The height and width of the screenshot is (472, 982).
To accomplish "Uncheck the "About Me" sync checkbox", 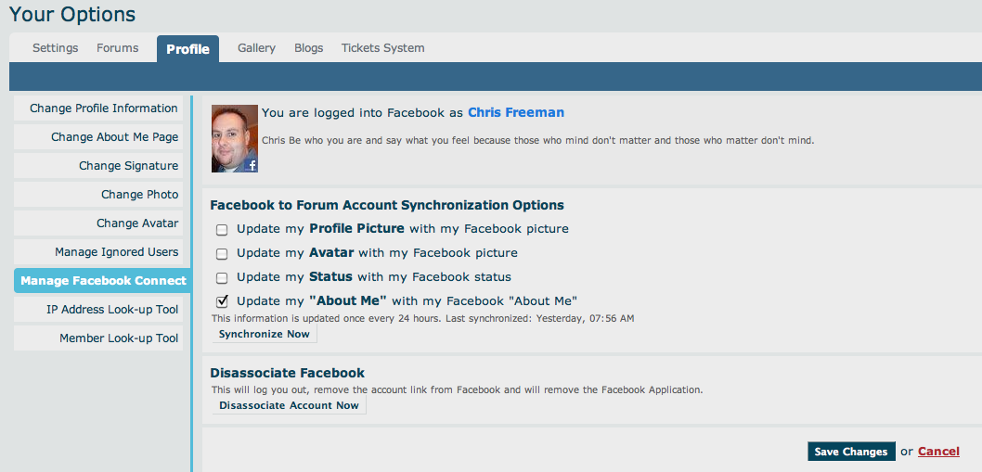I will [x=222, y=301].
